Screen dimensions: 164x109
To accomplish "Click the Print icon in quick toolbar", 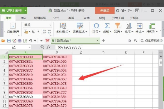I will click(x=20, y=41).
